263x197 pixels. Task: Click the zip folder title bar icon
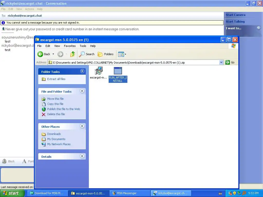(37, 40)
